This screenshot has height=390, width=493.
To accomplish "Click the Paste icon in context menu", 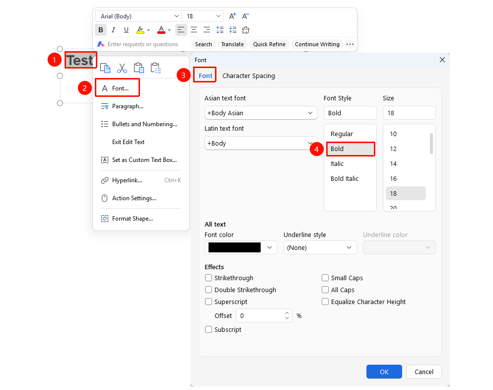I will [139, 68].
